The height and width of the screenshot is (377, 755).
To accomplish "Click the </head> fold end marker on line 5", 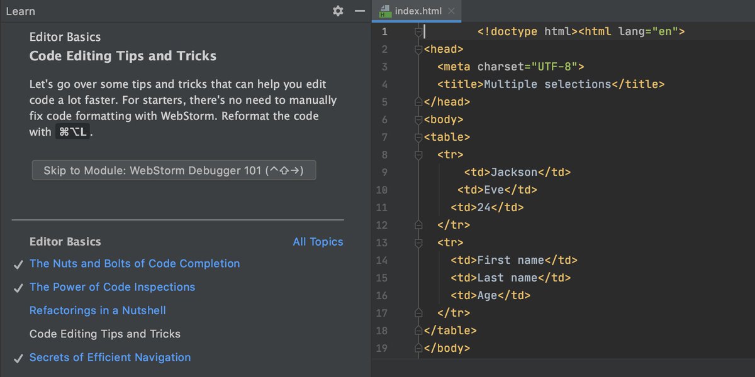I will point(418,102).
